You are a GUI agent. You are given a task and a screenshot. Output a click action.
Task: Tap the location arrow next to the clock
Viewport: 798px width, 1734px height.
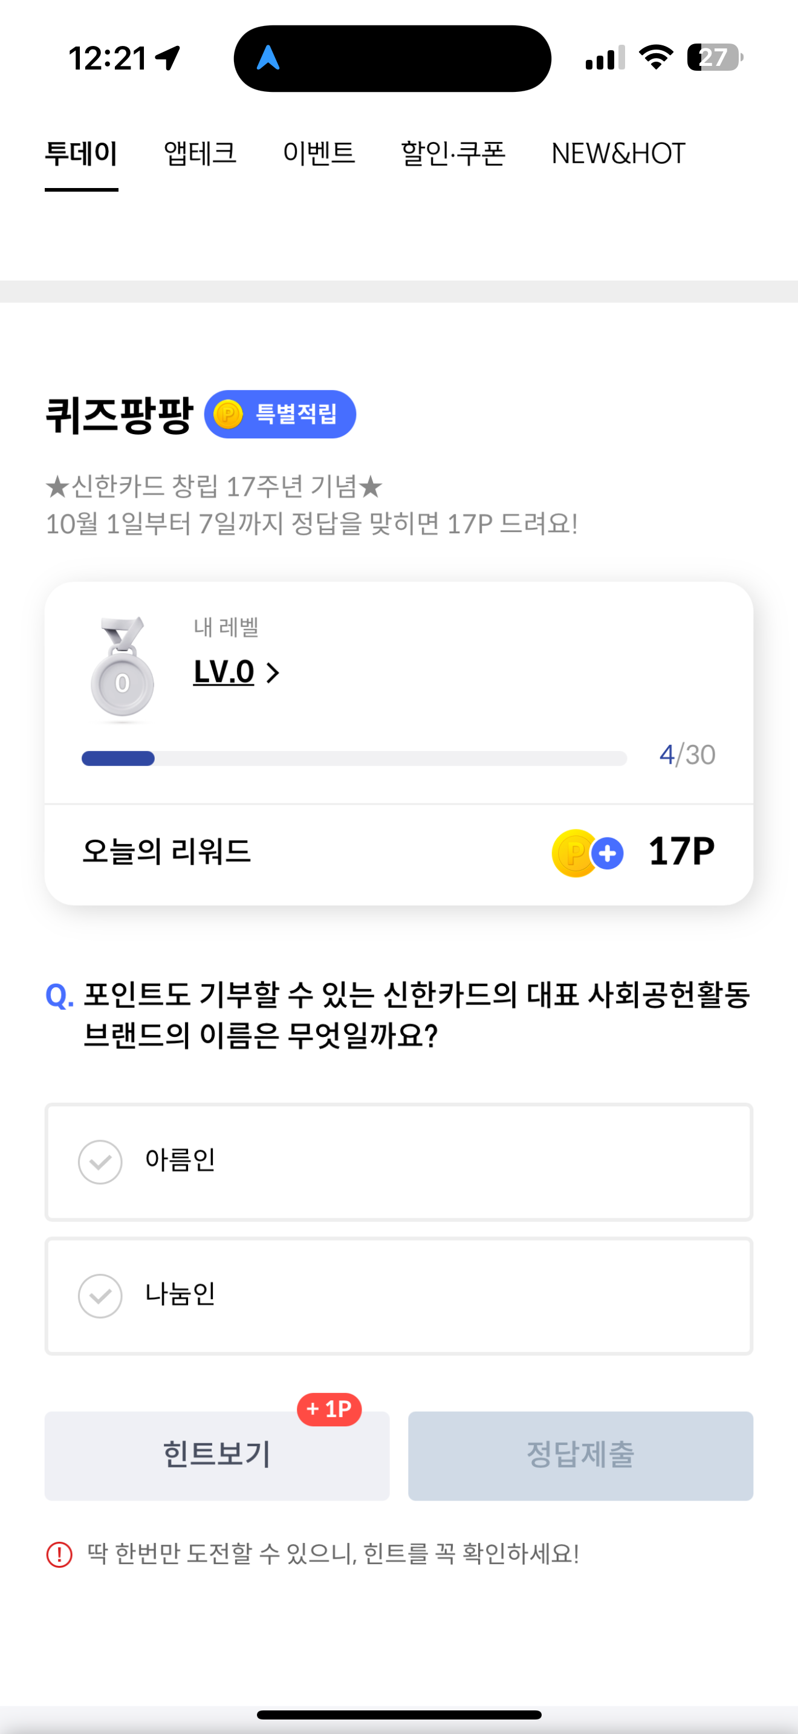coord(167,58)
